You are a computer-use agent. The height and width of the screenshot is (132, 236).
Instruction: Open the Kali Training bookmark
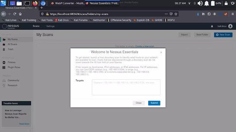(27, 20)
